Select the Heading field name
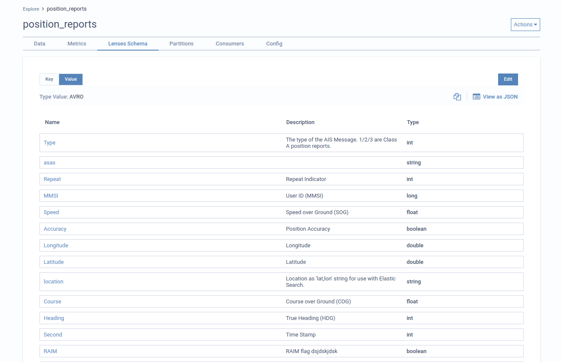The height and width of the screenshot is (362, 561). point(54,318)
